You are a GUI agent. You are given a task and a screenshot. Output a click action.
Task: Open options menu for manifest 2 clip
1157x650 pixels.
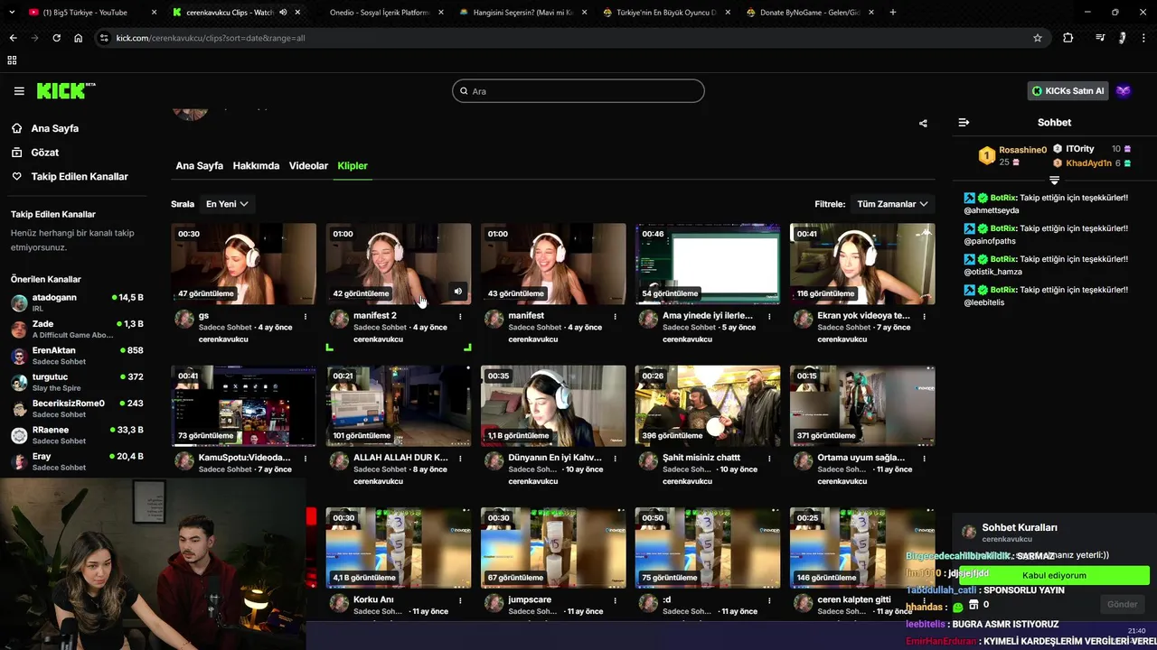(x=460, y=317)
